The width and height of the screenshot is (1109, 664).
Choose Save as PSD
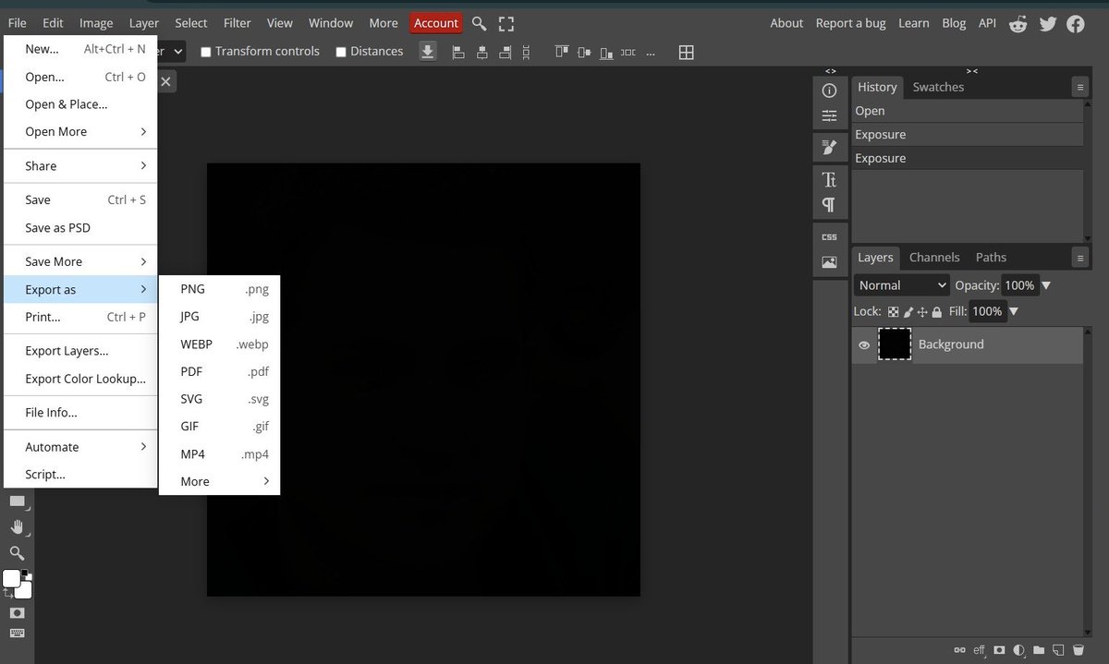(80, 228)
